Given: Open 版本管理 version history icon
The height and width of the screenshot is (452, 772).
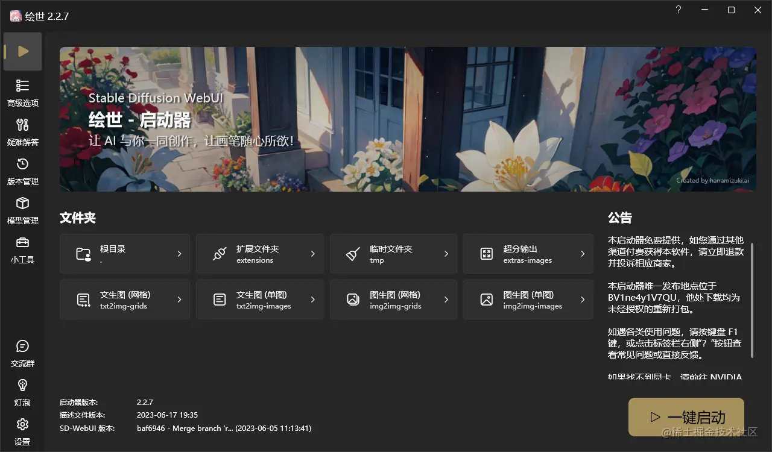Looking at the screenshot, I should coord(22,164).
